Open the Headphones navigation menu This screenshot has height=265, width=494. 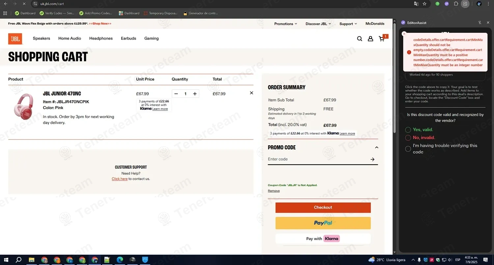(x=101, y=38)
